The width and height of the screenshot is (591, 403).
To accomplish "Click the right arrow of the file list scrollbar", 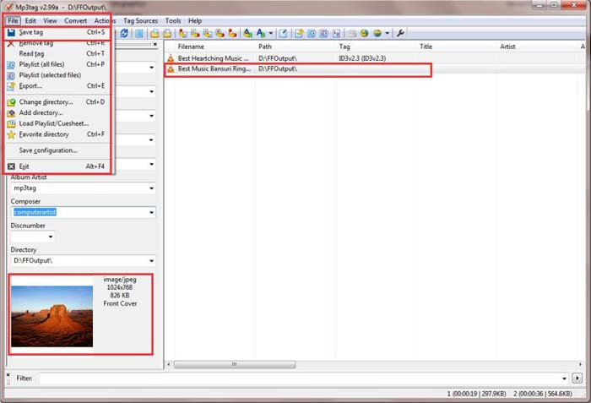I will click(580, 364).
